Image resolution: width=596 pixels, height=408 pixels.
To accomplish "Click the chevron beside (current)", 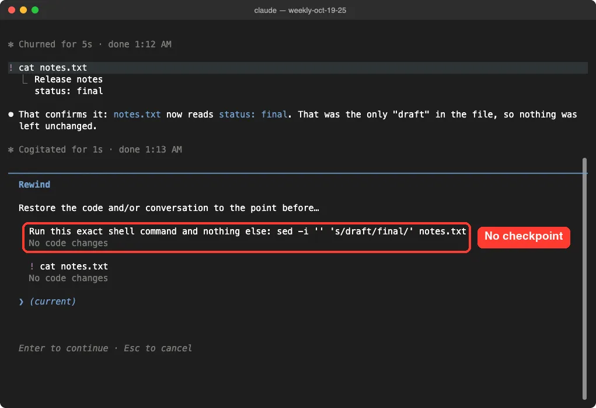I will (x=21, y=302).
